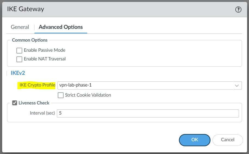The image size is (249, 154).
Task: Tick the Enable NAT Traversal checkbox
Action: 19,59
